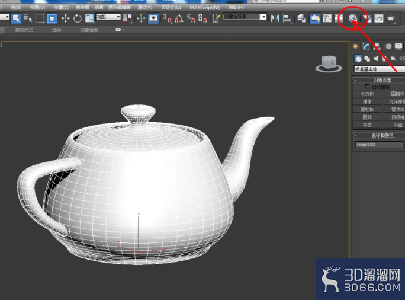405x300 pixels.
Task: Open the Curve Editor
Action: [327, 18]
